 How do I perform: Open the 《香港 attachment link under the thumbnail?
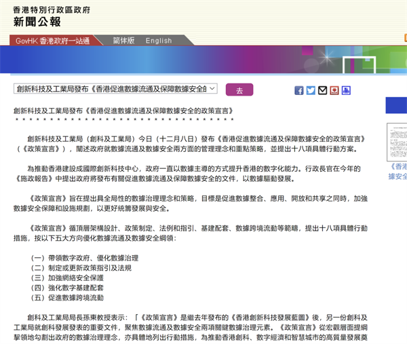point(398,171)
